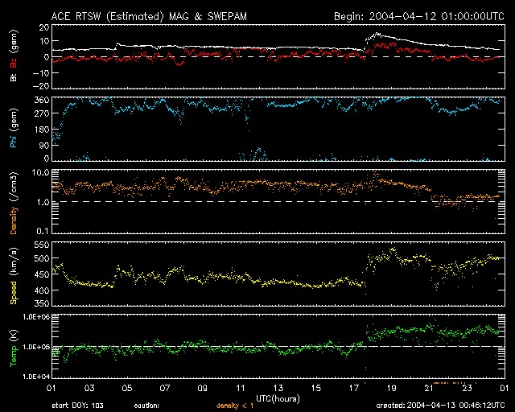Click the green "Temp (K)" axis label

coord(14,348)
